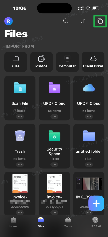Open the second invoice PDF thumbnail

point(54,183)
